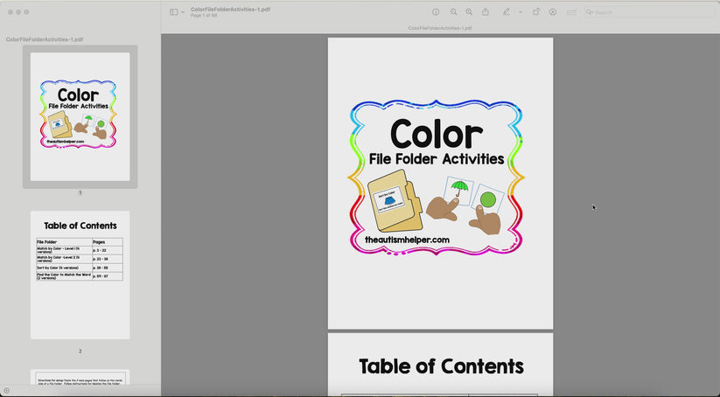This screenshot has width=720, height=397.
Task: Activate the Highlight pen tool
Action: pyautogui.click(x=506, y=12)
